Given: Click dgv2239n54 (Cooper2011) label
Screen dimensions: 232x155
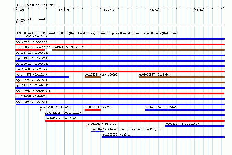Looking at the screenshot, I should pos(34,91).
